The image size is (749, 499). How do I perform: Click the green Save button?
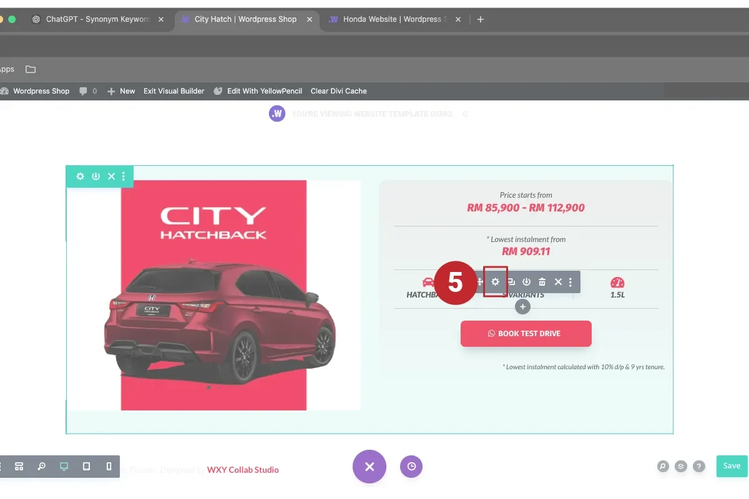(x=732, y=466)
